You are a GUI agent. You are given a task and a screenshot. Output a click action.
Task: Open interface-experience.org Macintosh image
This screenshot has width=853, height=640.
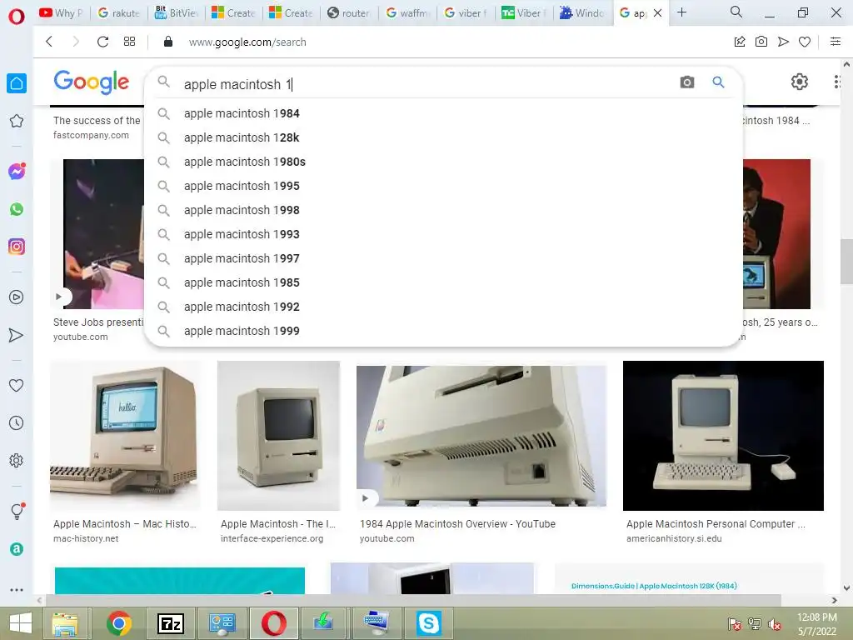(278, 435)
